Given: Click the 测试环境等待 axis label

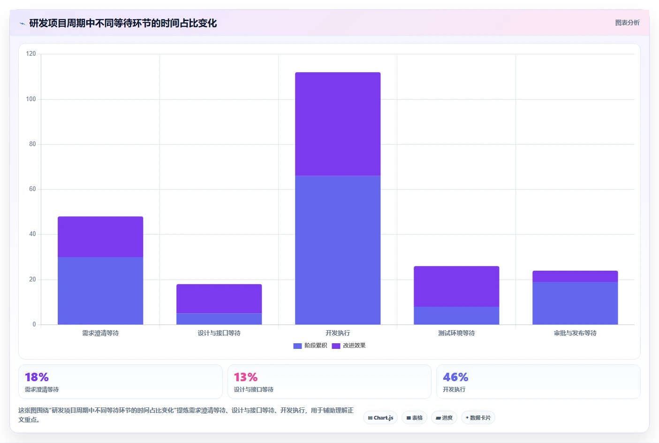Looking at the screenshot, I should click(x=456, y=333).
